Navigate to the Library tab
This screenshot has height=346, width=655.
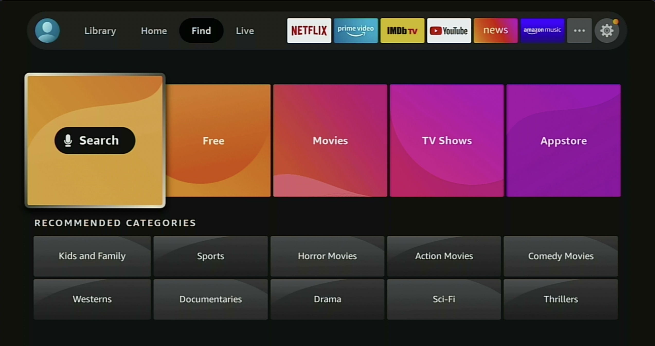tap(101, 31)
